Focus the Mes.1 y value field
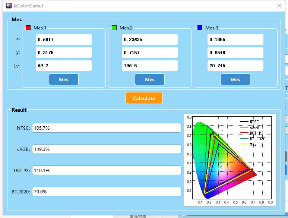The height and width of the screenshot is (218, 288). 63,53
